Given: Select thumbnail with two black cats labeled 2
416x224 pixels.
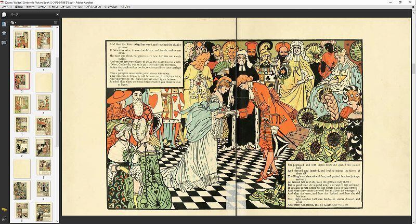Looking at the screenshot, I should (x=22, y=146).
